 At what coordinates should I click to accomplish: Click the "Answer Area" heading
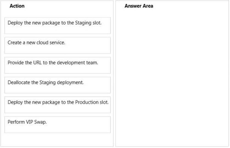pyautogui.click(x=139, y=6)
